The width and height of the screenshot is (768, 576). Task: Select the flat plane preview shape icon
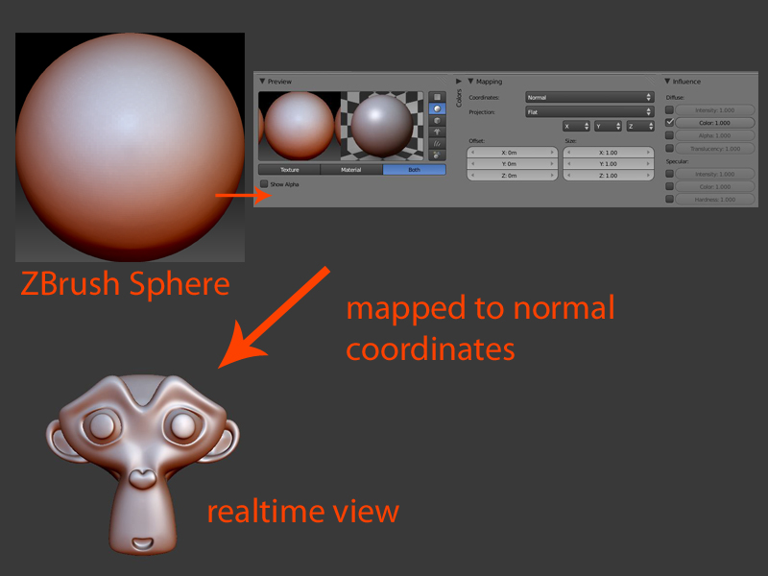(x=437, y=97)
